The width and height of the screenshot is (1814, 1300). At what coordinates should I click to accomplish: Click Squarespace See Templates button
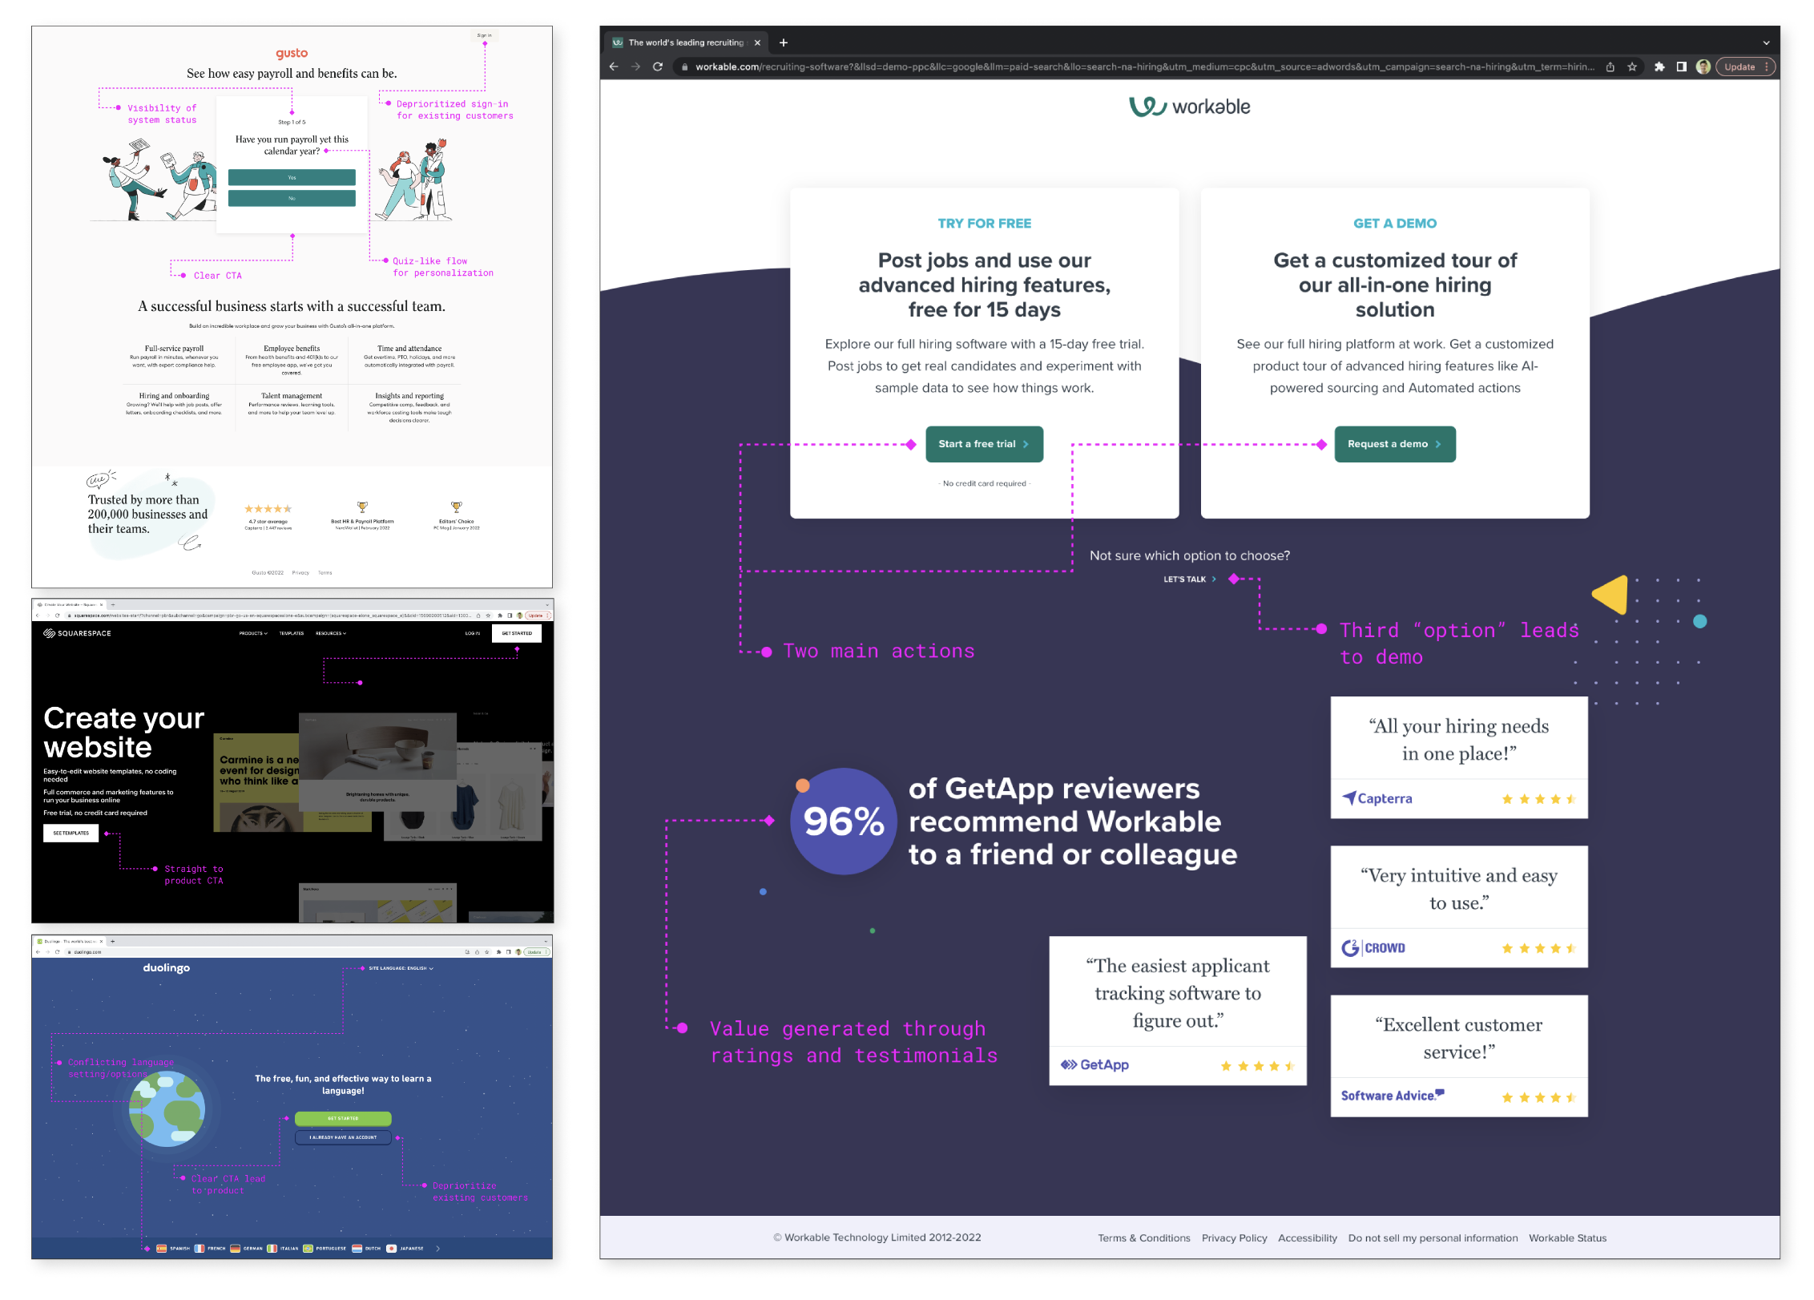[x=71, y=833]
